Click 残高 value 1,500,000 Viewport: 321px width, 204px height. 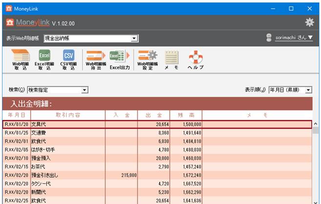click(192, 124)
